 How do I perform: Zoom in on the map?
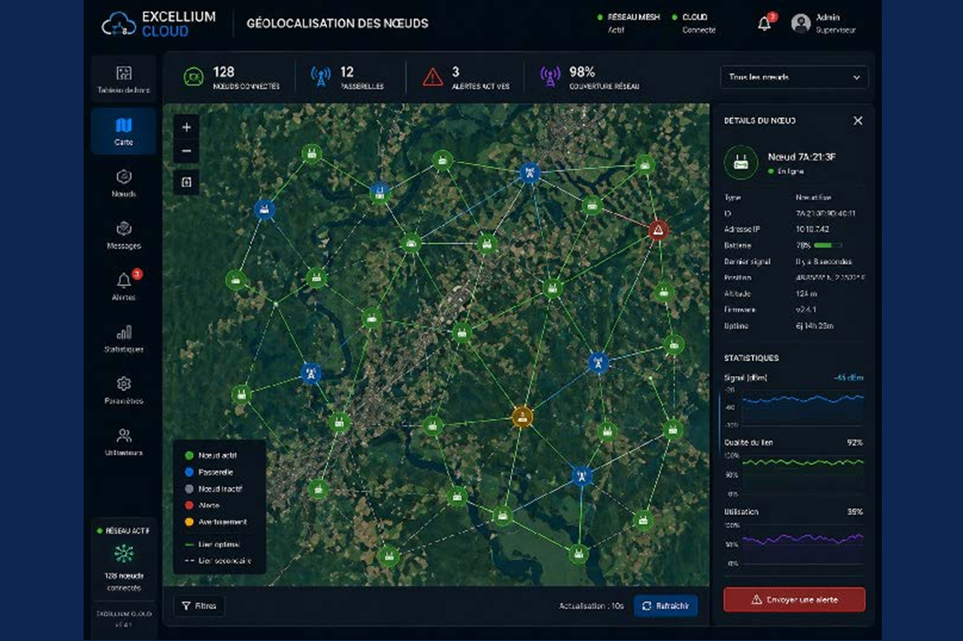click(186, 127)
